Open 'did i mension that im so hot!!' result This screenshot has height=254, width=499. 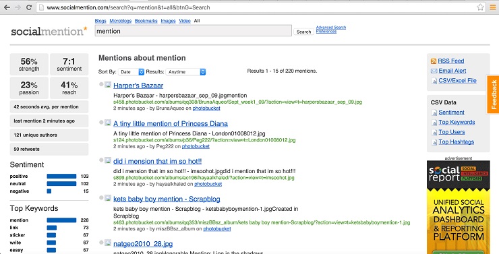[x=157, y=161]
